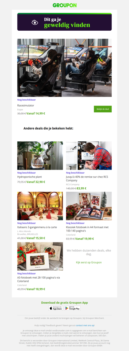Open the A3 photobook Christmas image
Screen dimensions: 129x351
40,256
